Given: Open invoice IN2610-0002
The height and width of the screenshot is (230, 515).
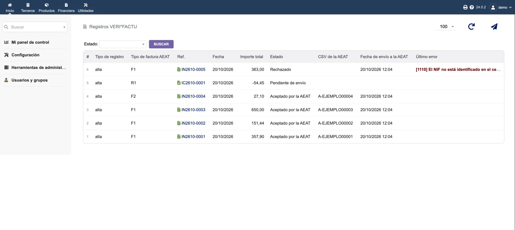Looking at the screenshot, I should tap(193, 123).
